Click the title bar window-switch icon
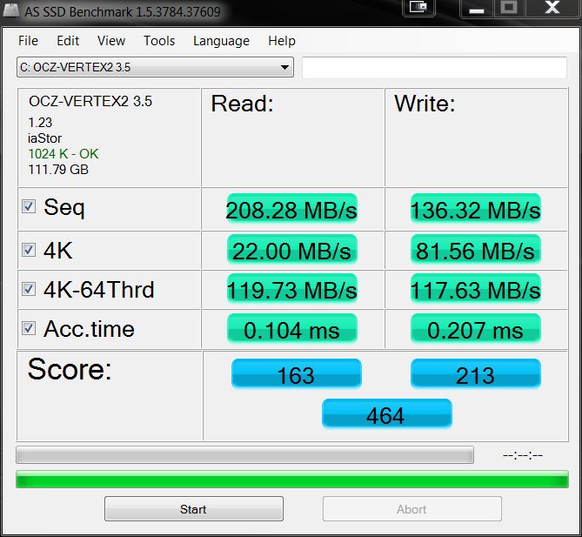The image size is (582, 537). point(418,7)
